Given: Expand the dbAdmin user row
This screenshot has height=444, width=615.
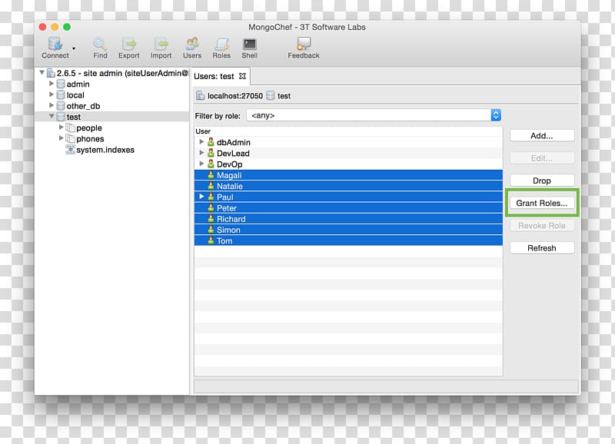Looking at the screenshot, I should click(x=201, y=142).
